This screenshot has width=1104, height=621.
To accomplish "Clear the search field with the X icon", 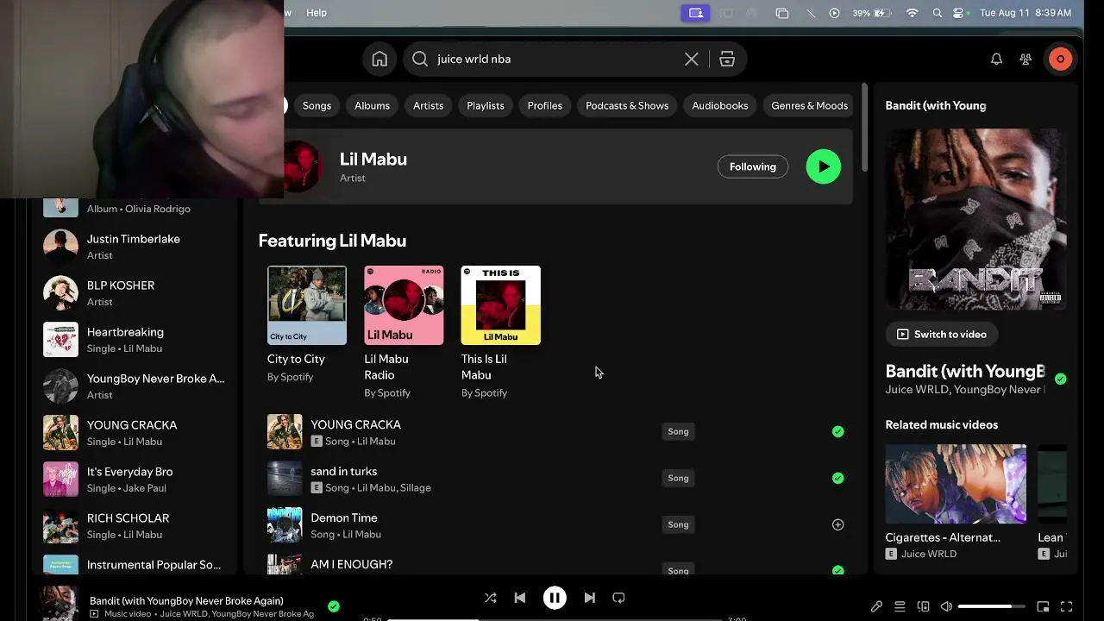I will tap(692, 59).
